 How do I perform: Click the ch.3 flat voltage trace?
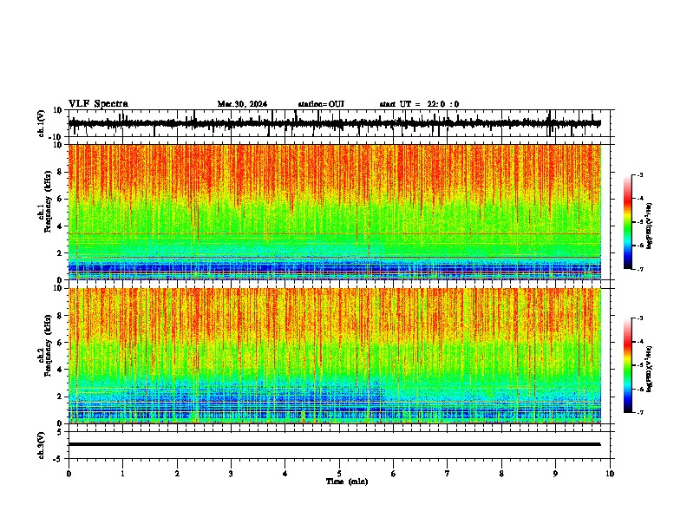point(334,444)
